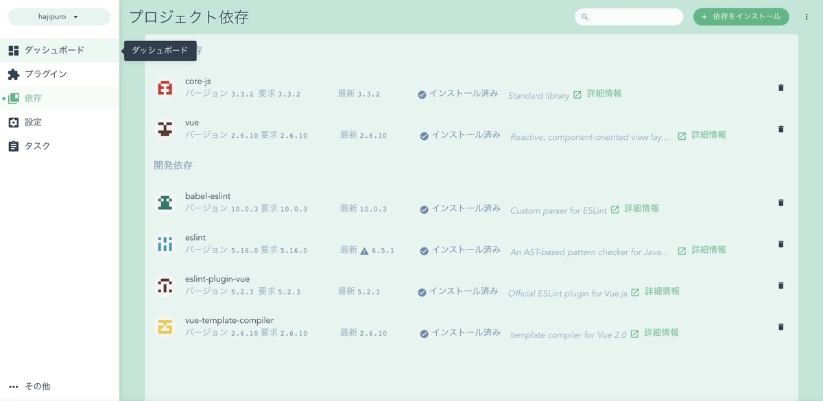823x401 pixels.
Task: Go to プラグイン in the sidebar
Action: [60, 74]
